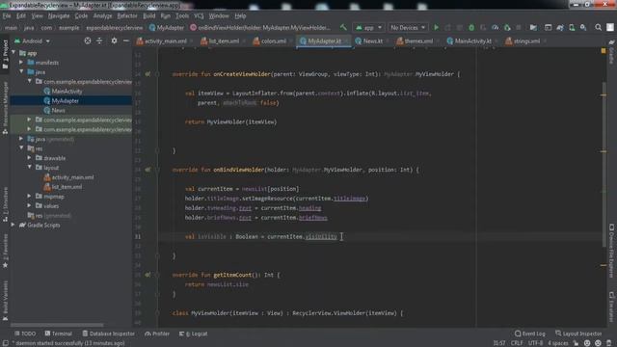Open the Logcat tool window
The width and height of the screenshot is (617, 347).
click(193, 334)
